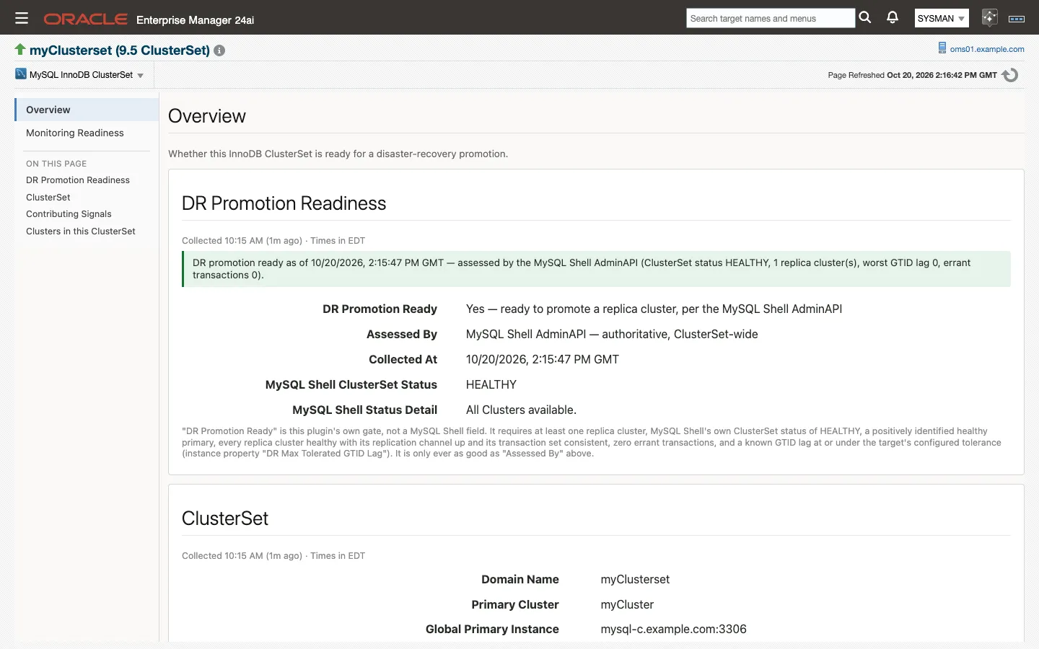Viewport: 1039px width, 649px height.
Task: Go to Clusters in this ClusterSet section
Action: point(81,231)
